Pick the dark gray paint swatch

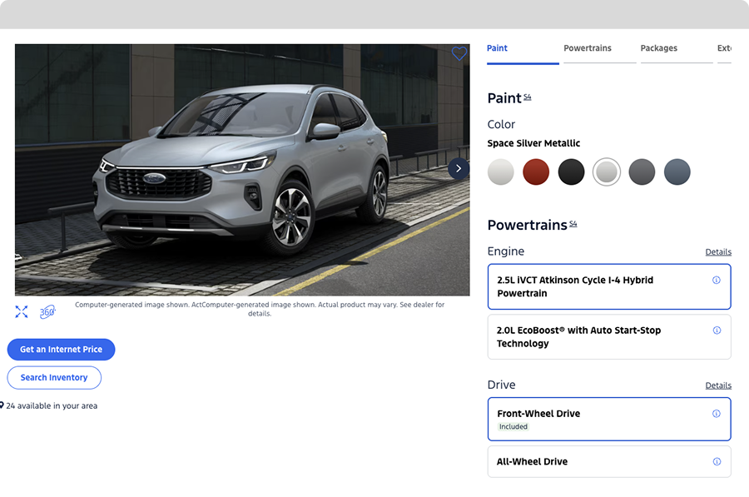[x=642, y=171]
